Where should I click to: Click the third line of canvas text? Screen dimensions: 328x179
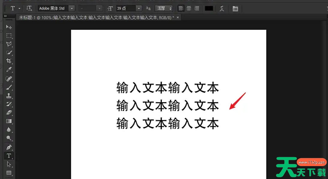pyautogui.click(x=168, y=123)
